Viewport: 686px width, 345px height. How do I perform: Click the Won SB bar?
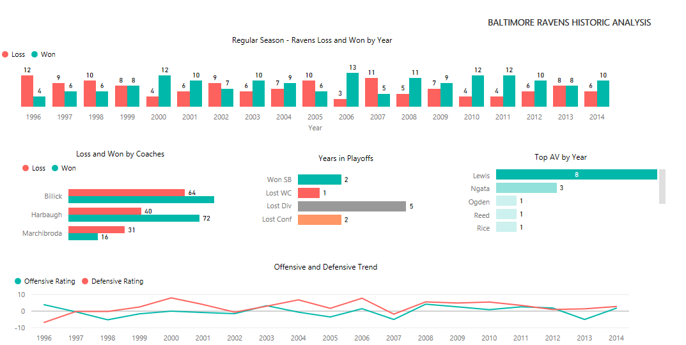(320, 180)
